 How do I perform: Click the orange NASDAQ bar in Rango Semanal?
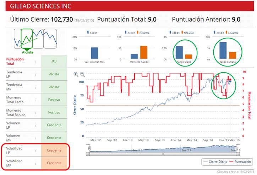(233, 55)
